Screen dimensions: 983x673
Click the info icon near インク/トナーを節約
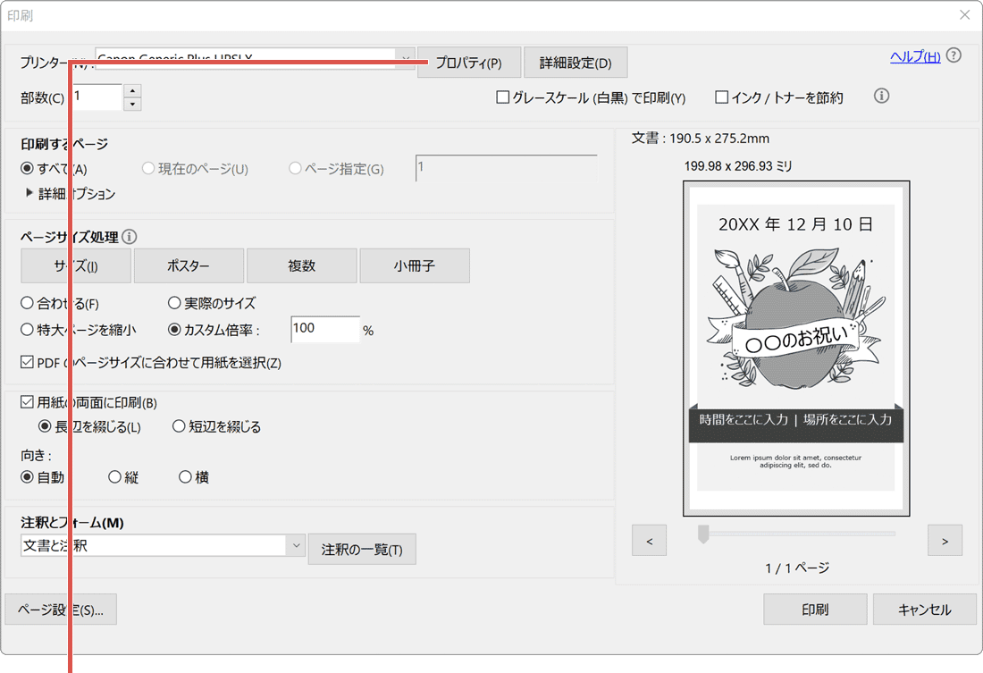click(881, 96)
